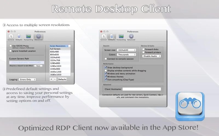Click arrow bullet beside Access to multiple screen resolutions
Screen dimensions: 219x136
(4, 25)
